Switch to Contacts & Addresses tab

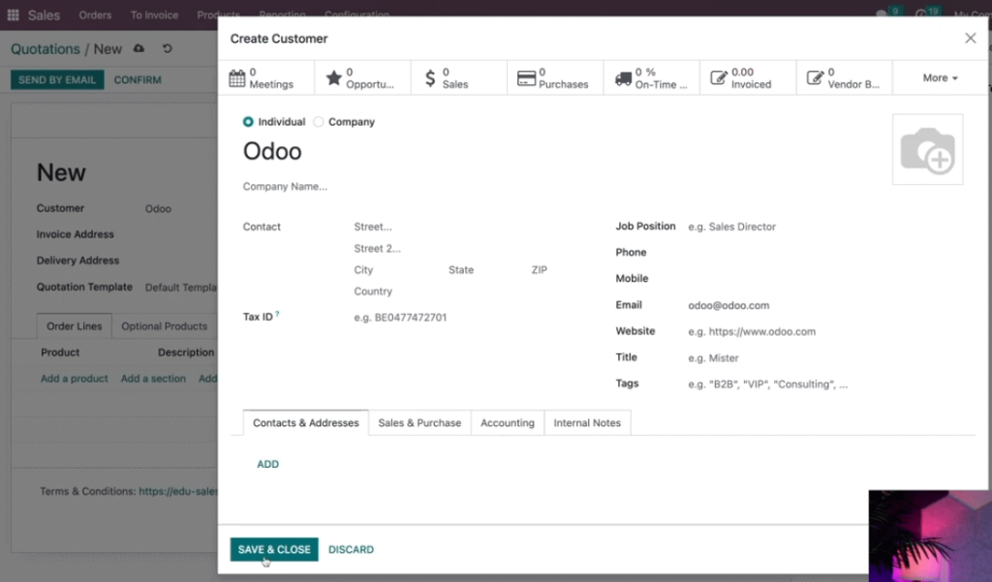click(305, 422)
